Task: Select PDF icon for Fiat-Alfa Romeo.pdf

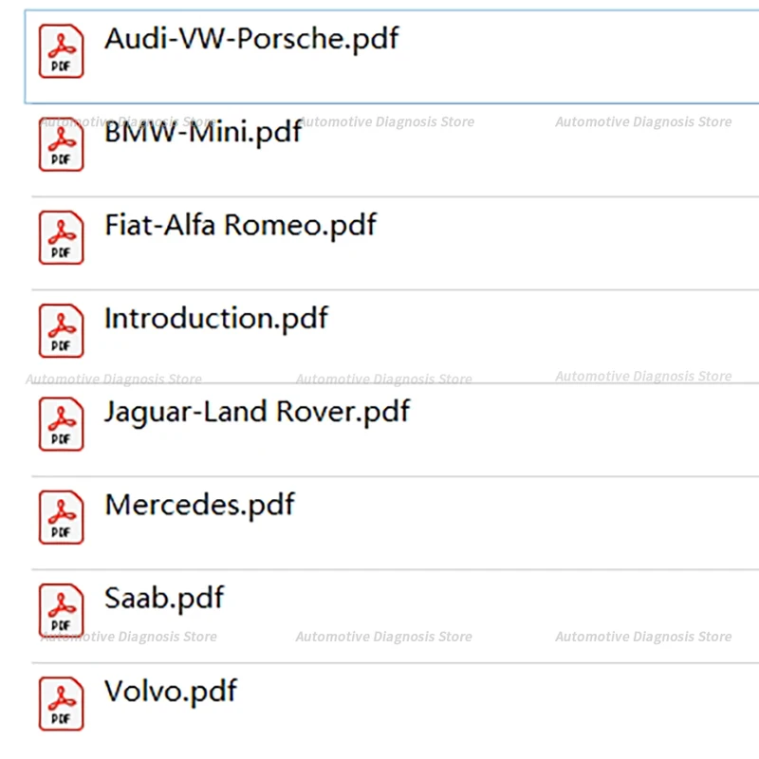Action: tap(61, 238)
